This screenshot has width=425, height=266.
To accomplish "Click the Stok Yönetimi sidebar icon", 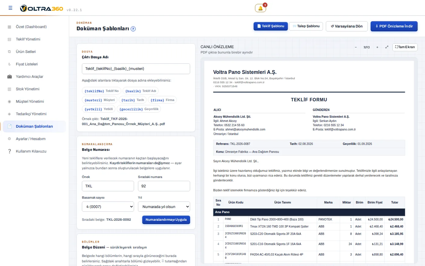I will point(9,89).
